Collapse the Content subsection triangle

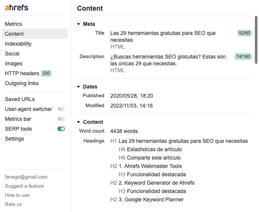pos(78,122)
